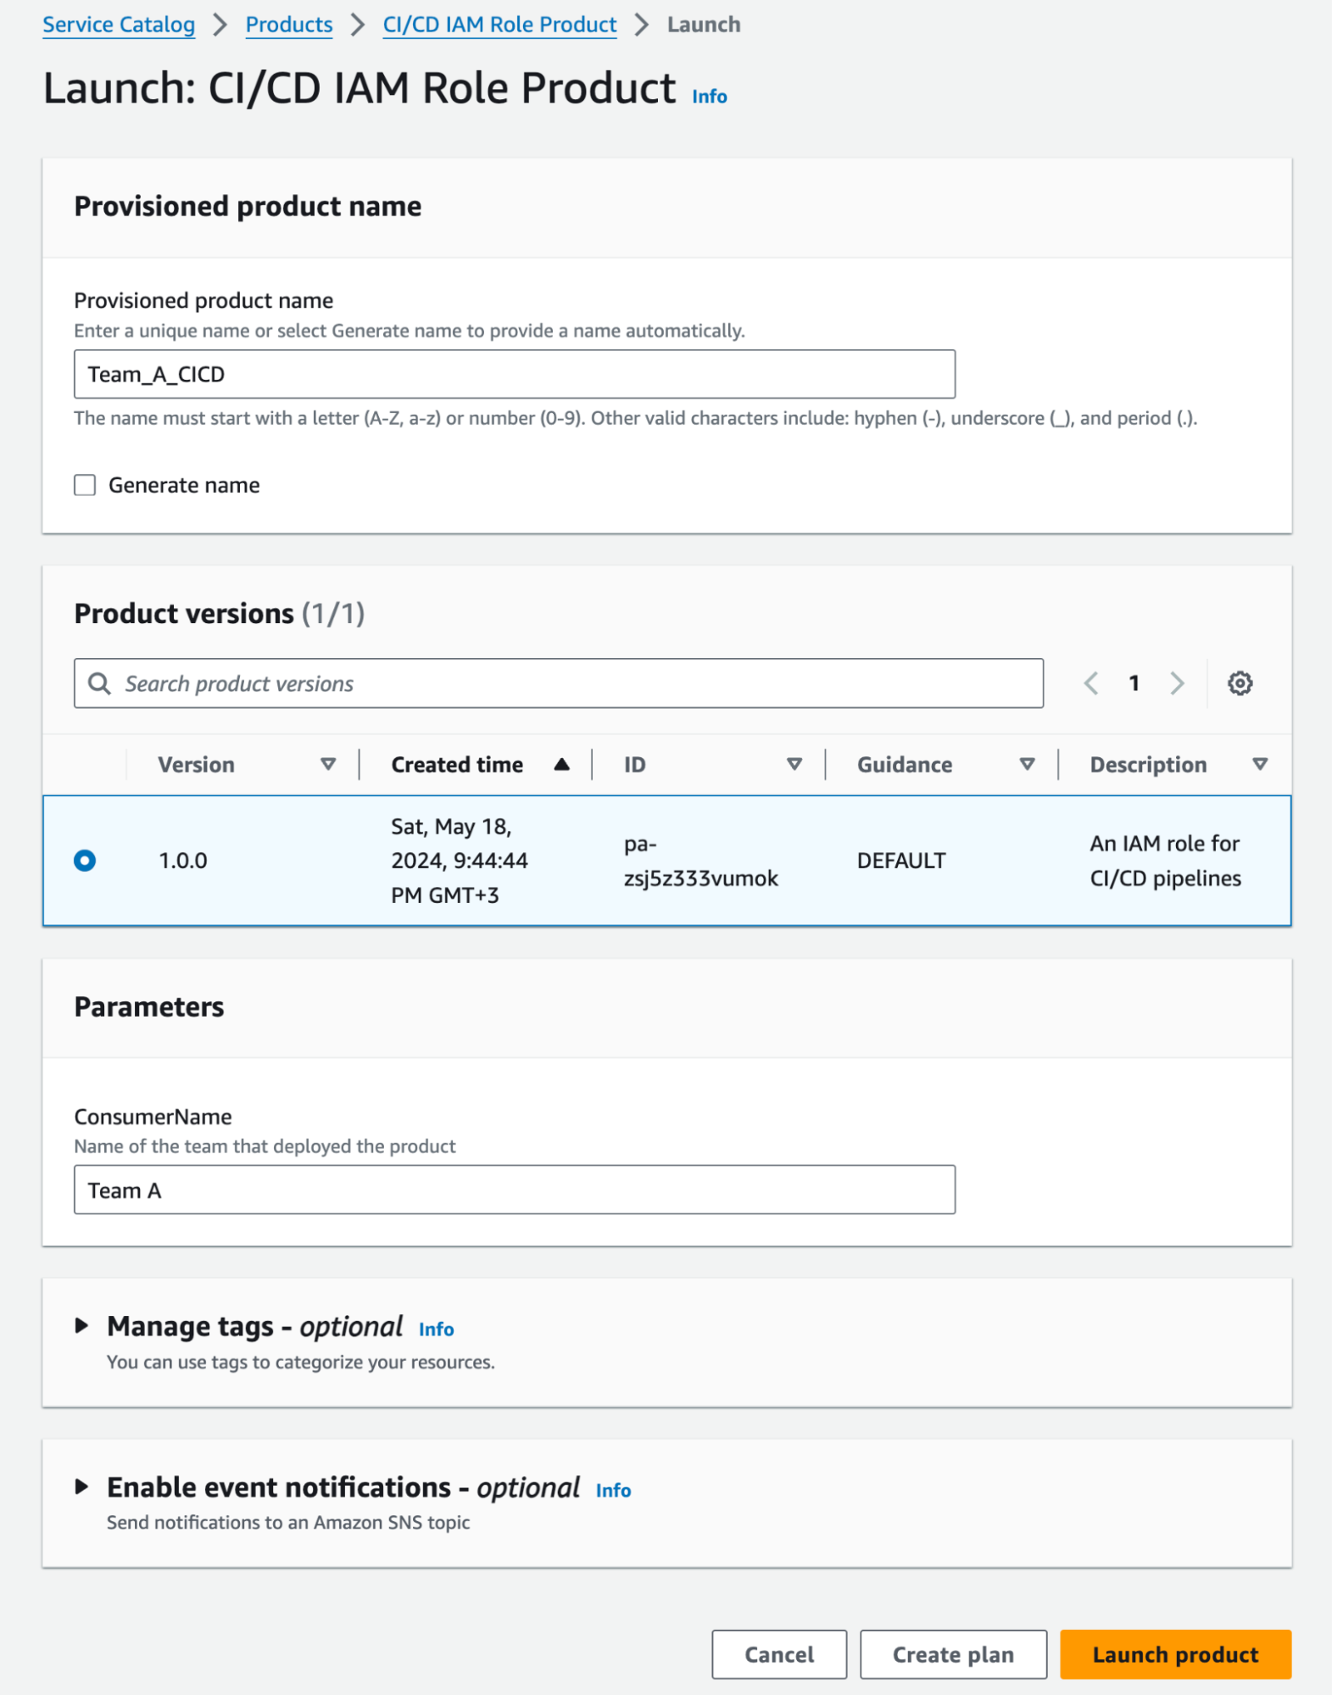This screenshot has width=1332, height=1695.
Task: Cancel the product launch
Action: click(778, 1654)
